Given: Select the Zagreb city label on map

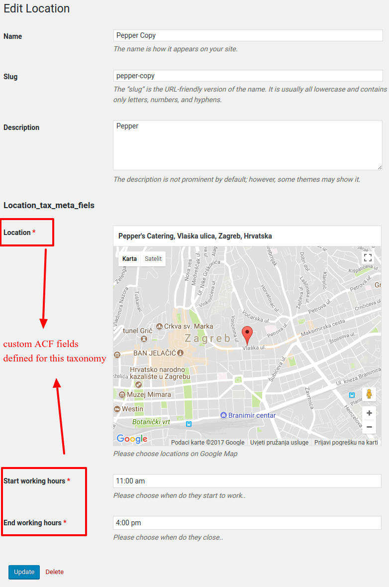Looking at the screenshot, I should (x=208, y=339).
